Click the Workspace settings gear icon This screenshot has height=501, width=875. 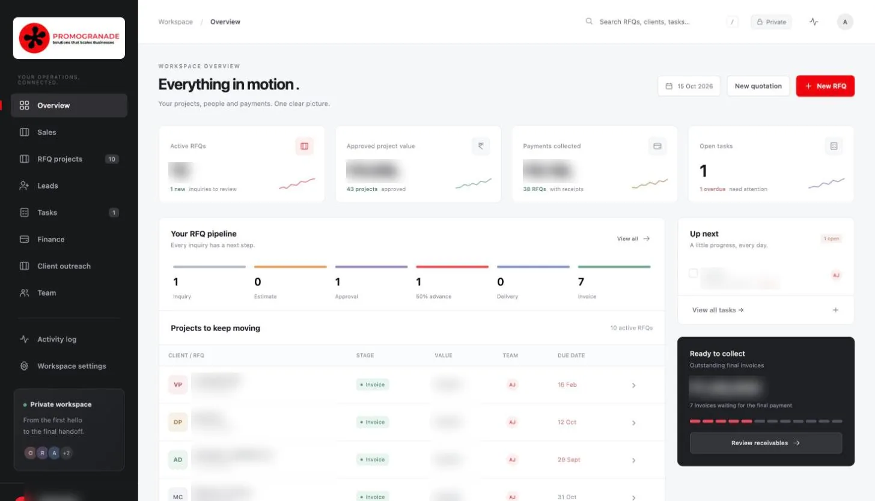pyautogui.click(x=25, y=366)
